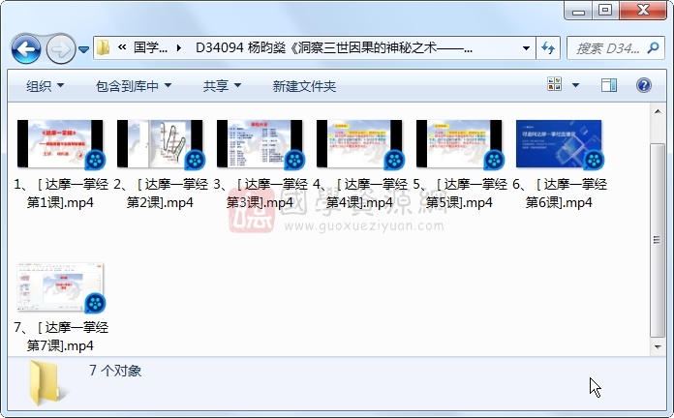
Task: Open help with the question mark icon
Action: click(643, 85)
